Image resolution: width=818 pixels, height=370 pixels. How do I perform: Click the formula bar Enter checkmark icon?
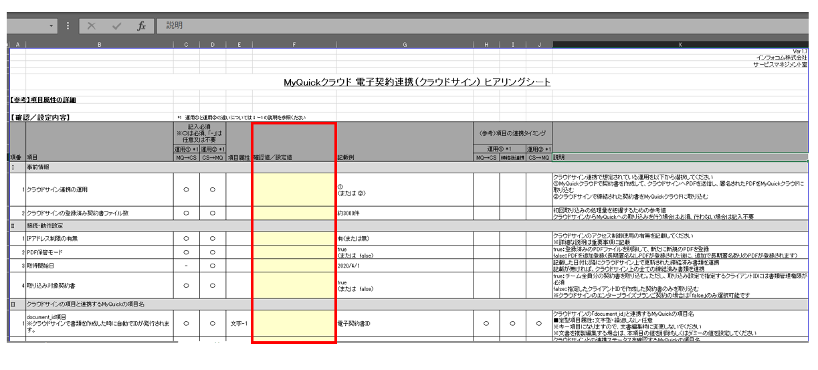click(x=116, y=26)
